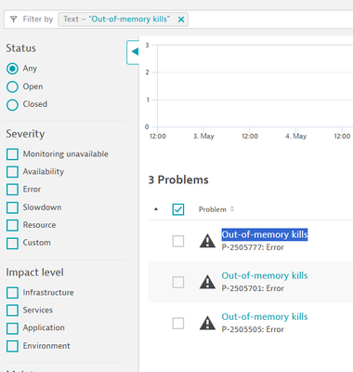Click the P-2505701: Error text
This screenshot has width=353, height=372.
(253, 288)
